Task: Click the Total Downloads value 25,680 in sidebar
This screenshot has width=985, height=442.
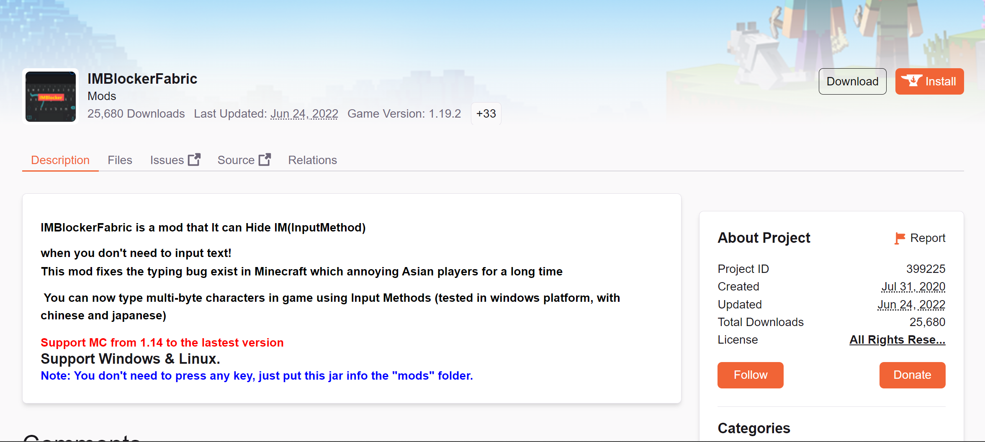Action: tap(927, 322)
